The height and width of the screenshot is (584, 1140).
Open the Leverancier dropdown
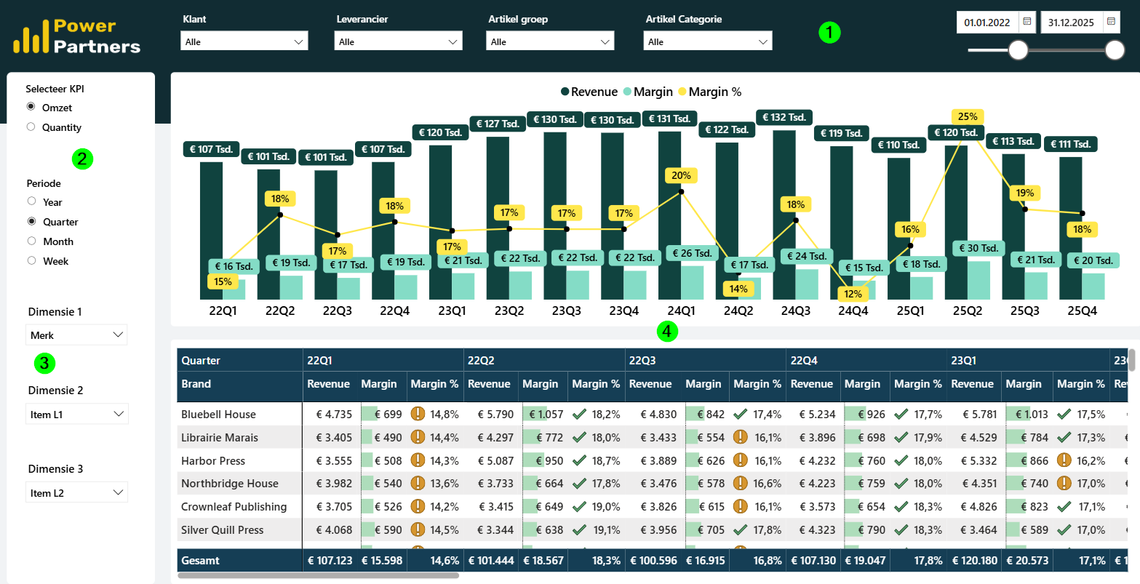coord(399,41)
